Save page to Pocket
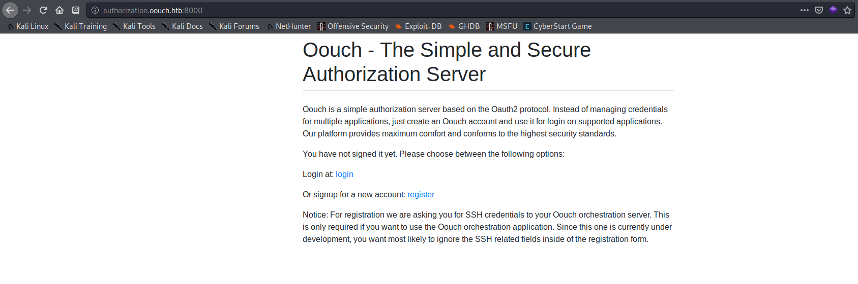This screenshot has height=284, width=858. (819, 10)
